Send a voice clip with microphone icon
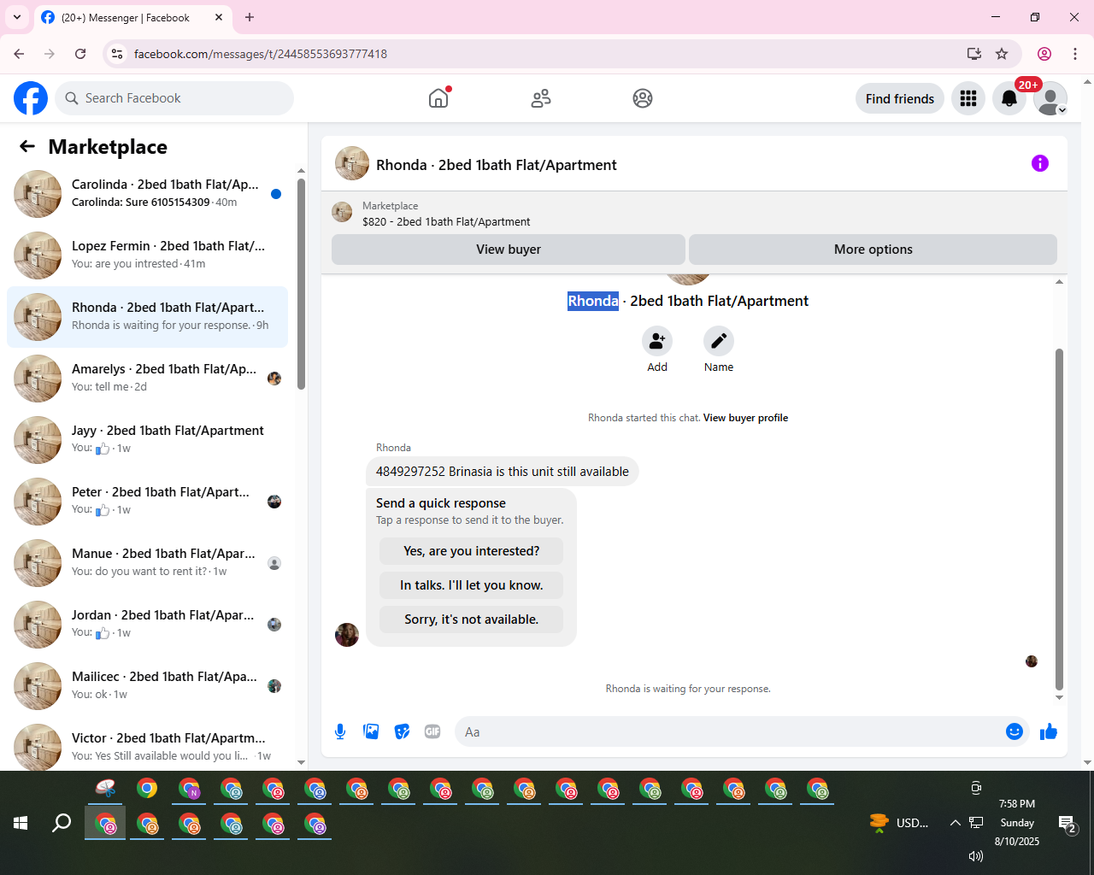 coord(340,731)
